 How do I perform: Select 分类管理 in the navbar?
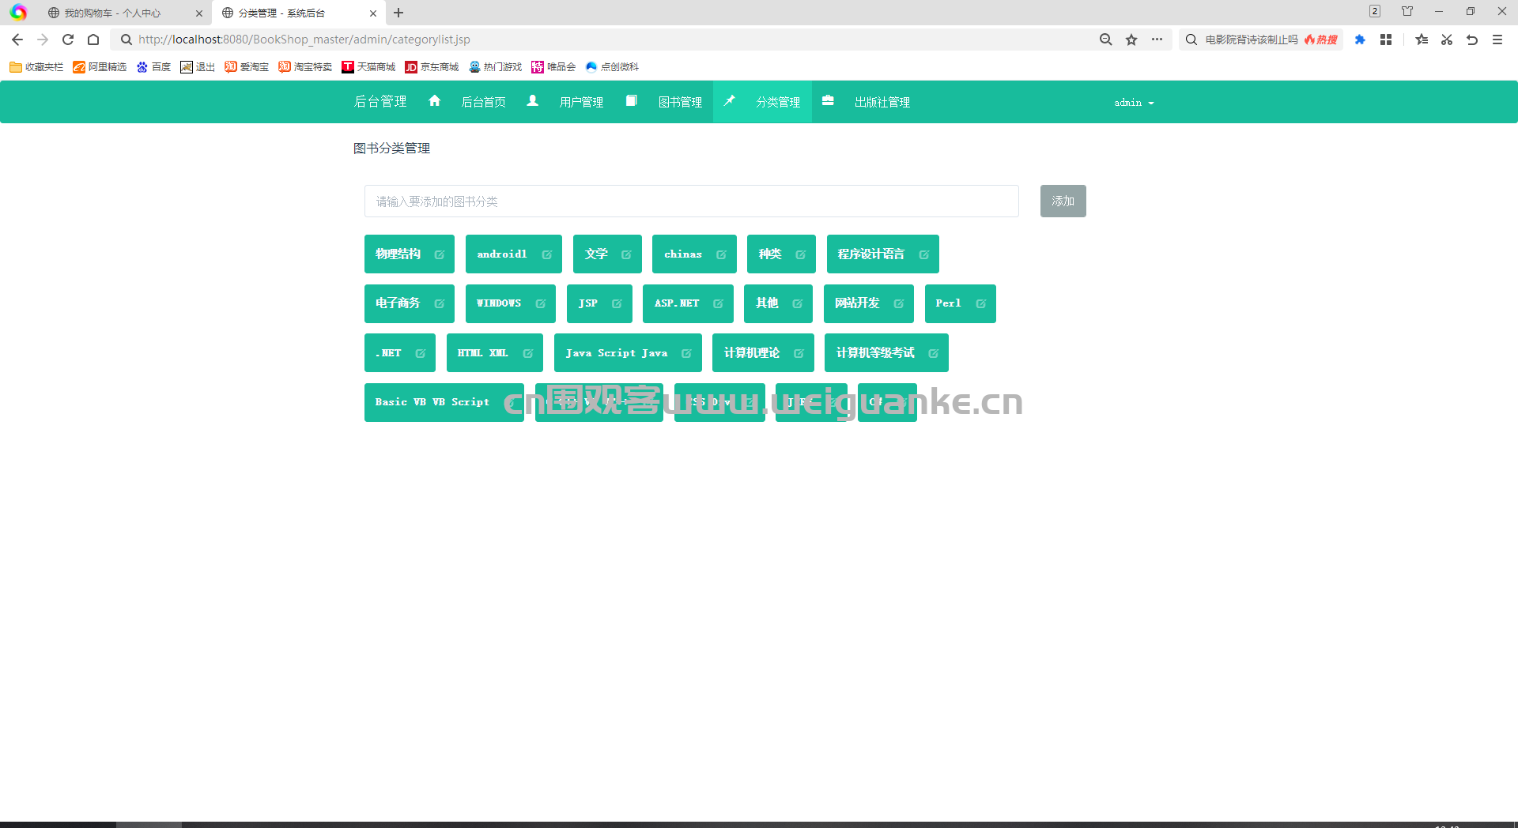click(778, 103)
